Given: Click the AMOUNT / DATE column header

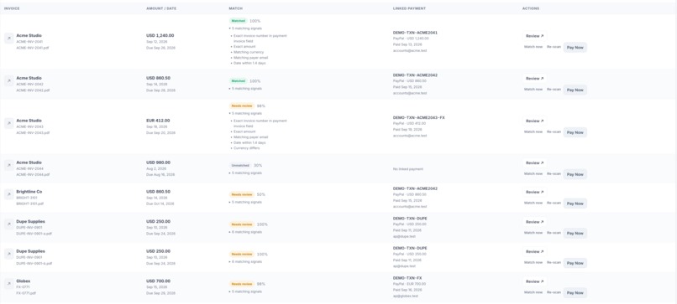Looking at the screenshot, I should 161,8.
